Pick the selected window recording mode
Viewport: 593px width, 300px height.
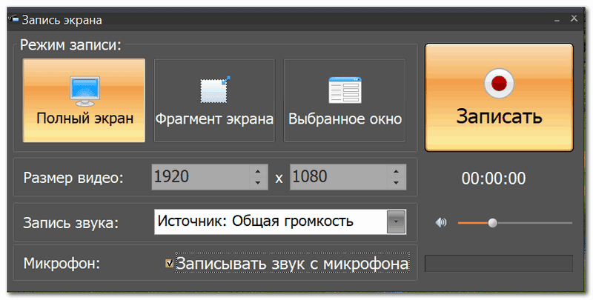click(x=345, y=100)
